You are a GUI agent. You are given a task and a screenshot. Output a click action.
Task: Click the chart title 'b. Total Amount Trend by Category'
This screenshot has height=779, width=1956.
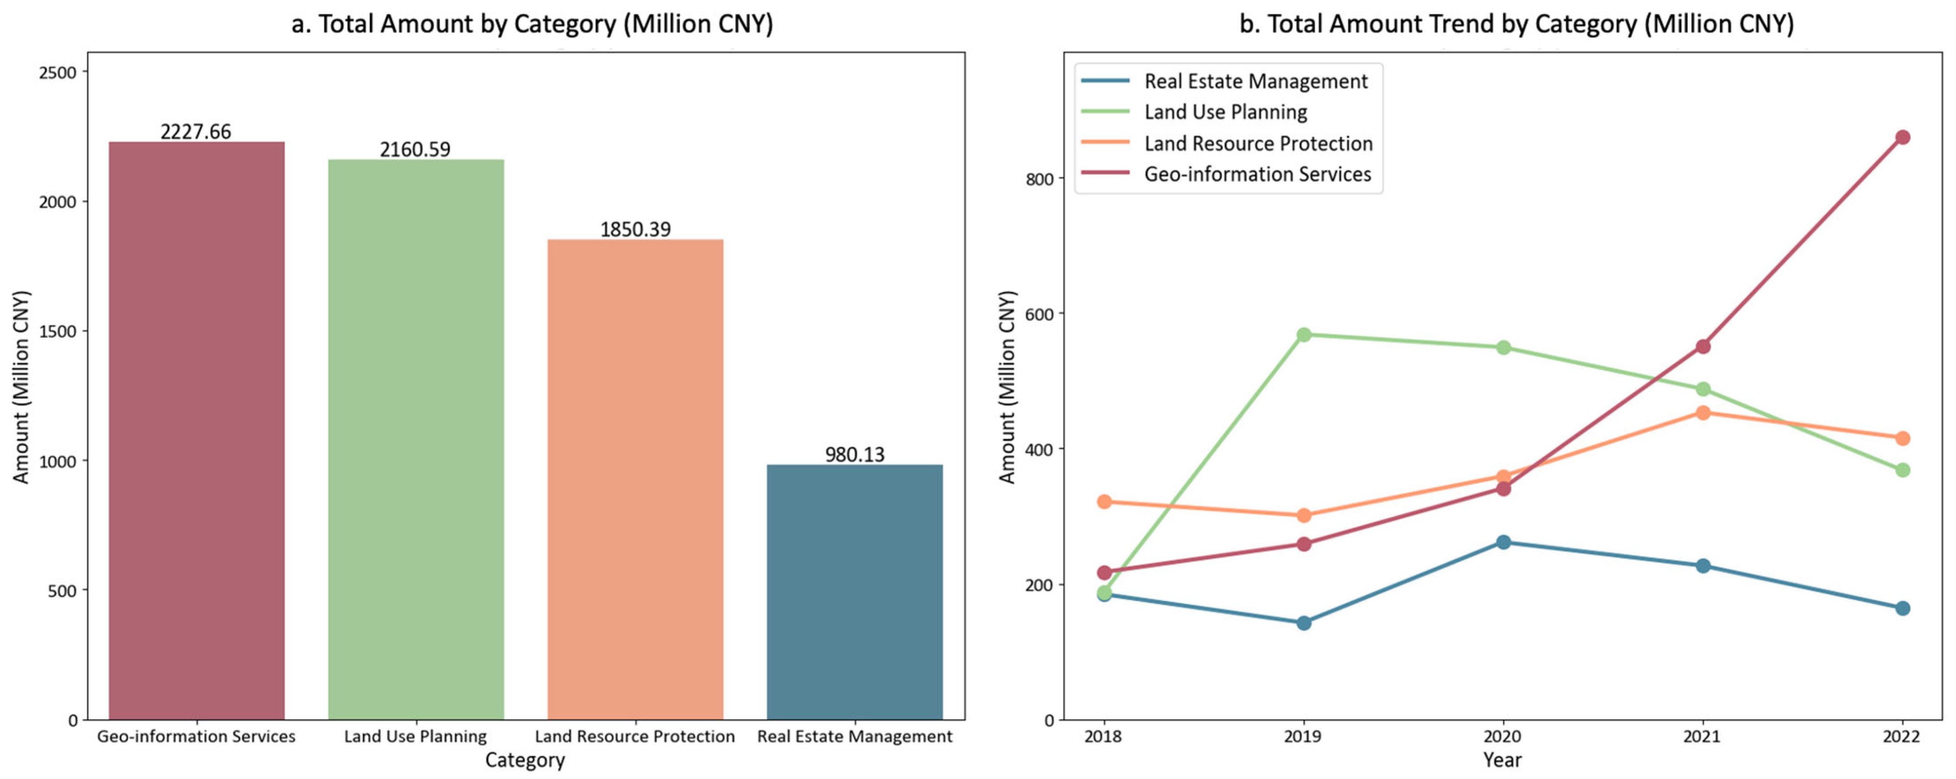[x=1516, y=24]
